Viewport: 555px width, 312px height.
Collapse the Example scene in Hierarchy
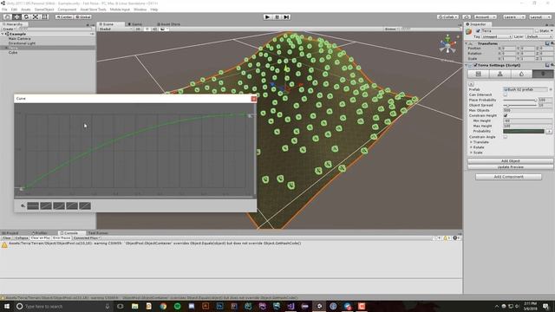click(x=3, y=34)
